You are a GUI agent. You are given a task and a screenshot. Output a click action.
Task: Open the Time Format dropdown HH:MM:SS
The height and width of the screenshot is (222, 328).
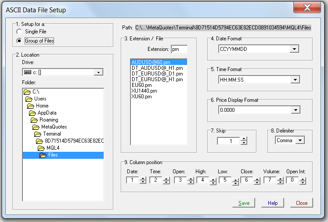tap(295, 80)
